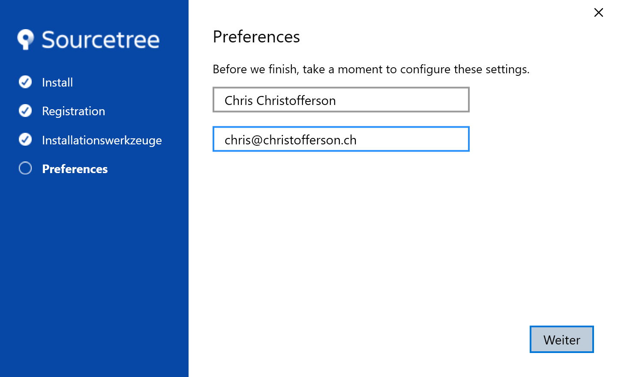Place cursor on the word 'Christofferson' in name field
618x377 pixels.
(296, 101)
